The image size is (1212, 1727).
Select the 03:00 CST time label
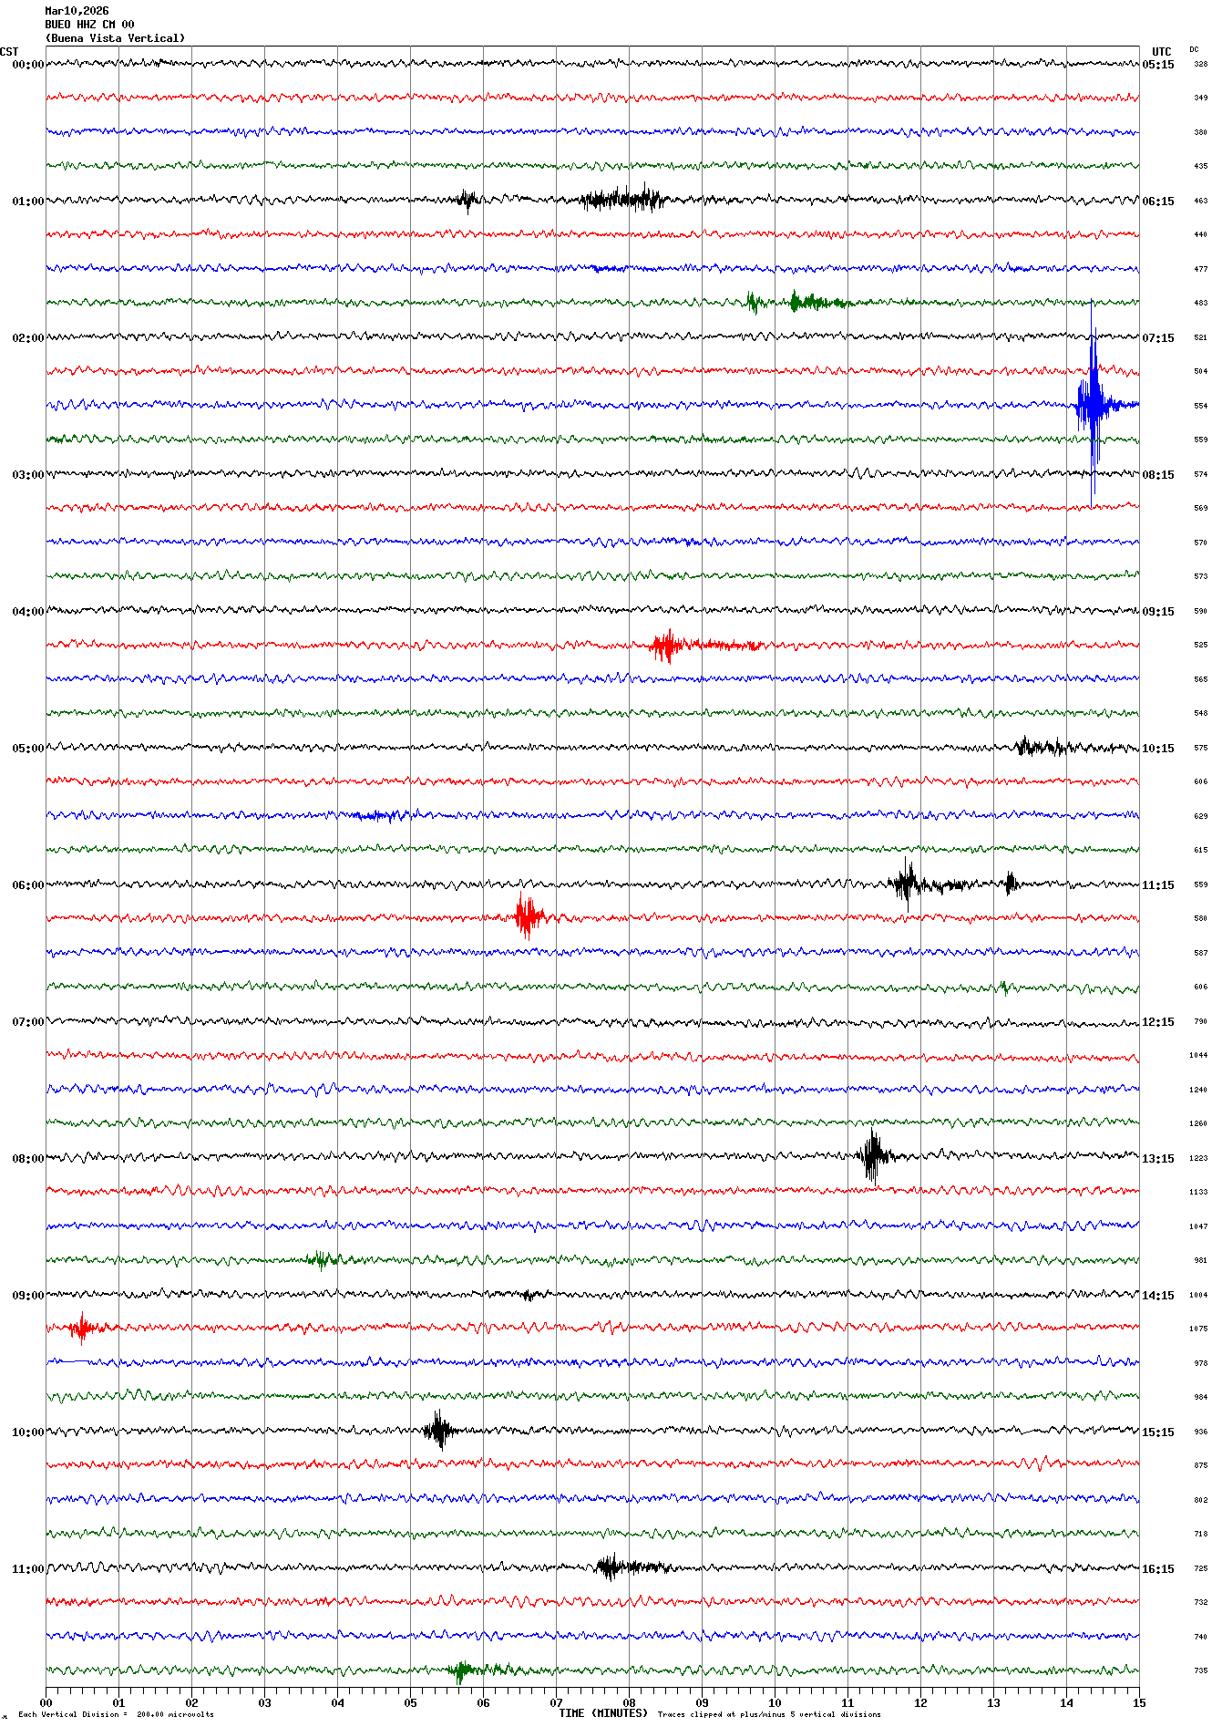point(27,475)
